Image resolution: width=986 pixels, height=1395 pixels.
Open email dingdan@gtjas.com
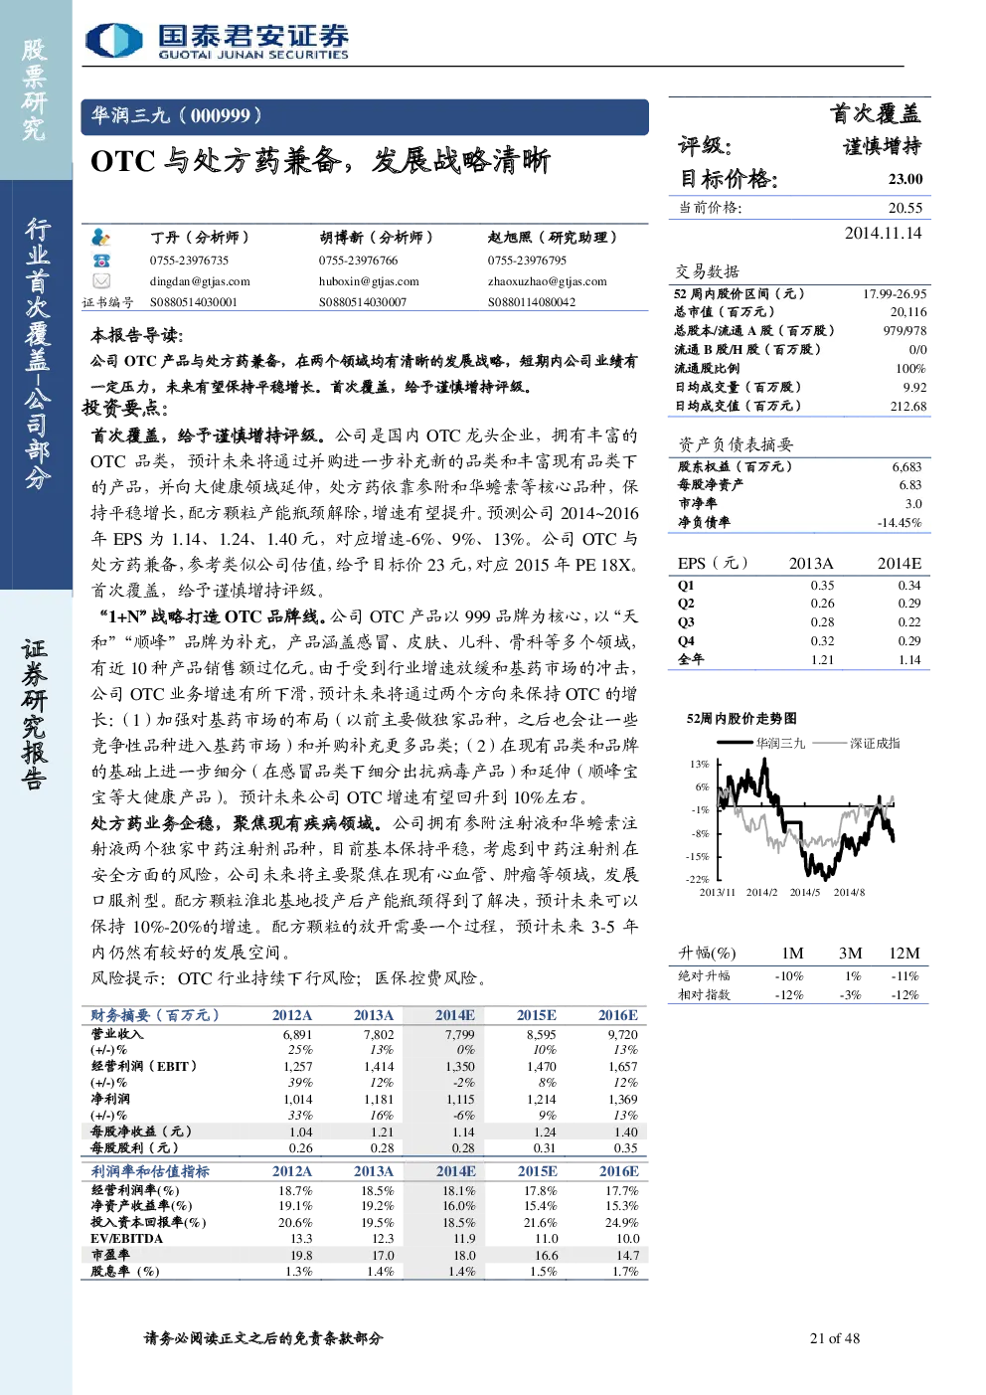point(200,281)
